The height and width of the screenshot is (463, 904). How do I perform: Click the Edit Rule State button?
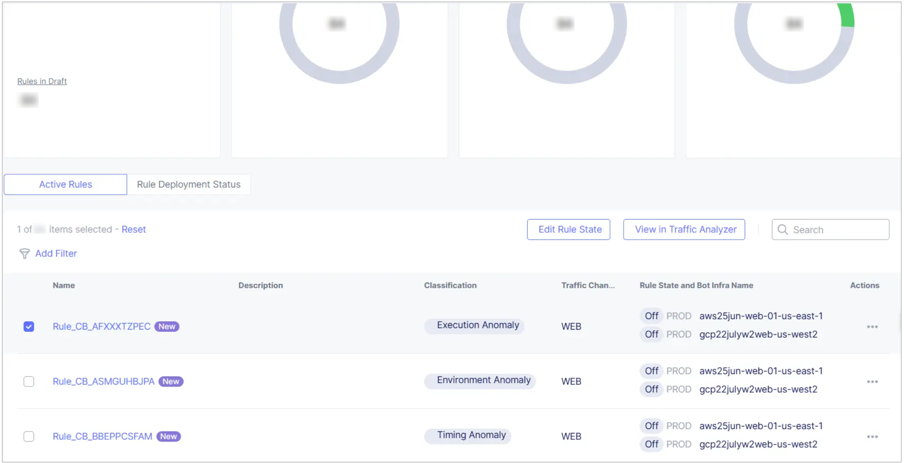[x=568, y=229]
